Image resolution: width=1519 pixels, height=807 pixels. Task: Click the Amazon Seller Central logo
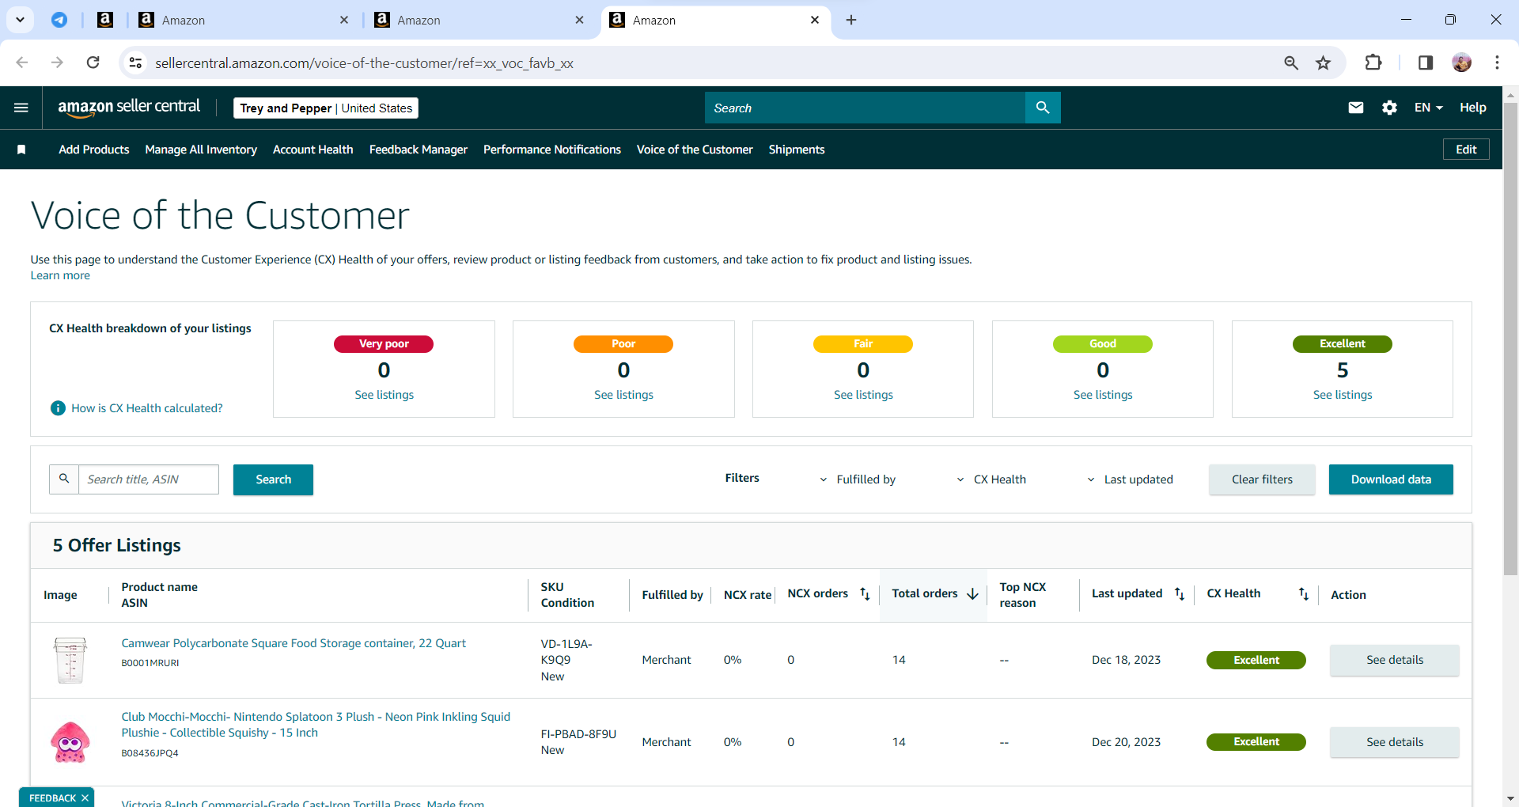coord(129,108)
